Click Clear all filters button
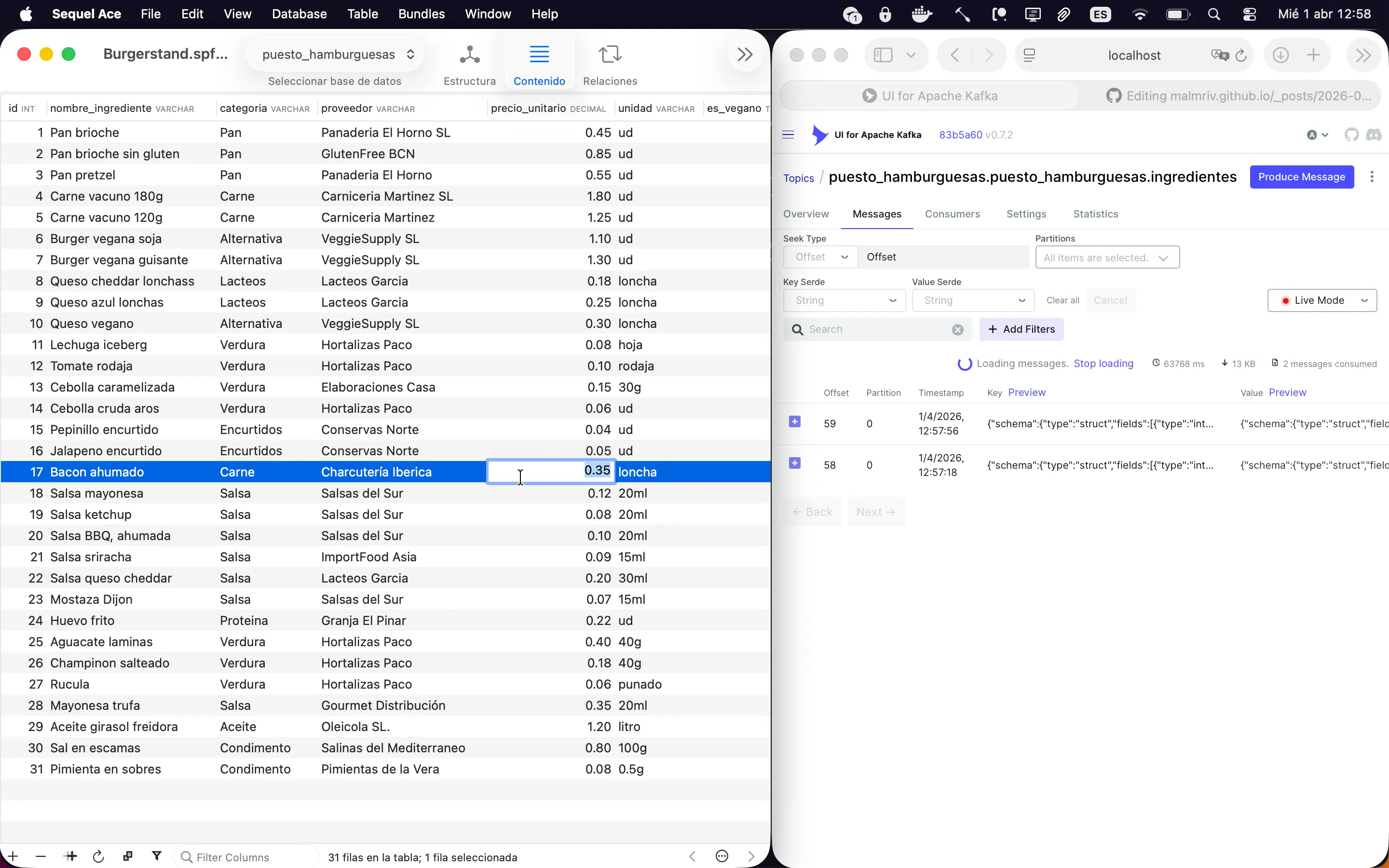 coord(1062,300)
